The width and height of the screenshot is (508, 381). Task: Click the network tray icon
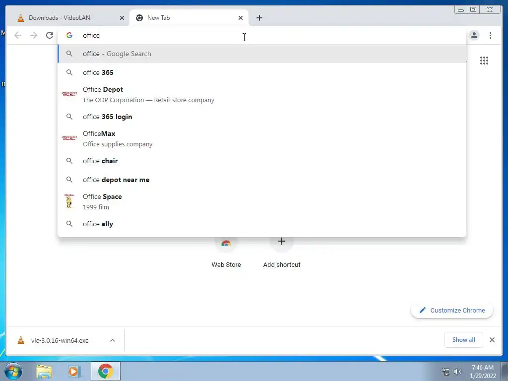446,372
